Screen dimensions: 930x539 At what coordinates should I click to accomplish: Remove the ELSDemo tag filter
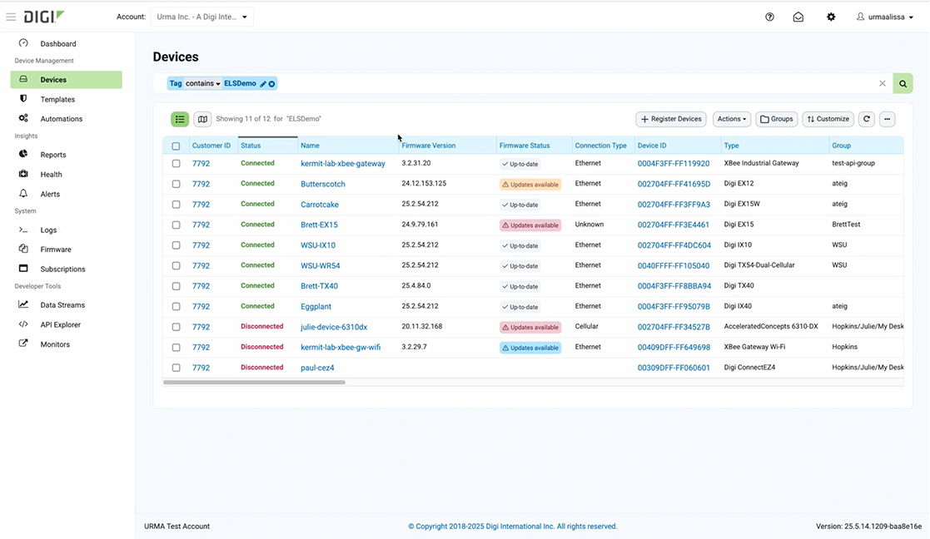pyautogui.click(x=272, y=84)
